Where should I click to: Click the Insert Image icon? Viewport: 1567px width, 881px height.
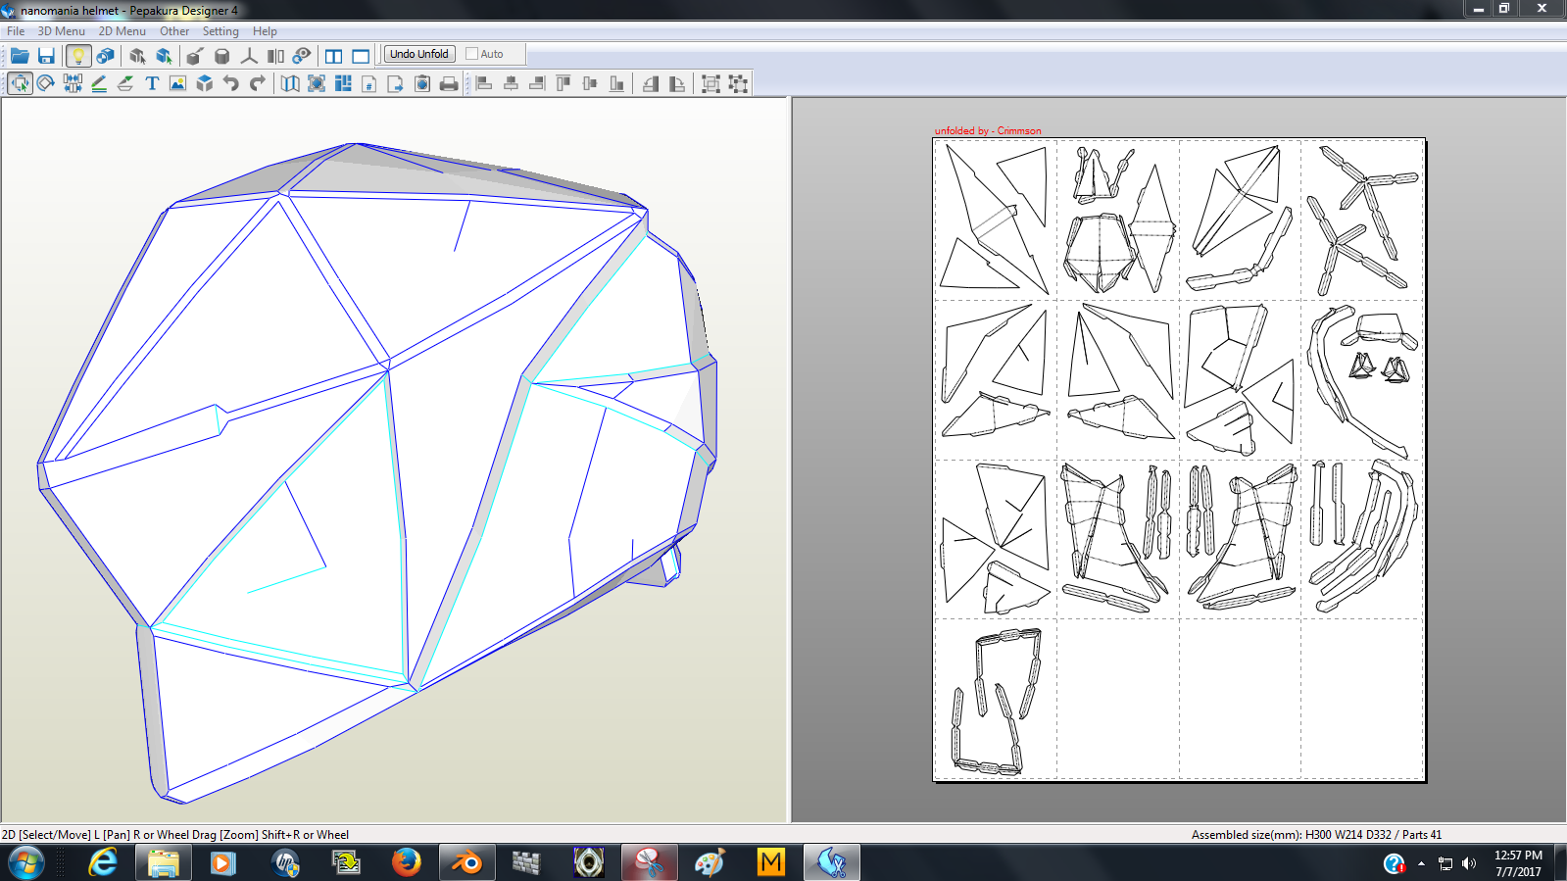[177, 83]
